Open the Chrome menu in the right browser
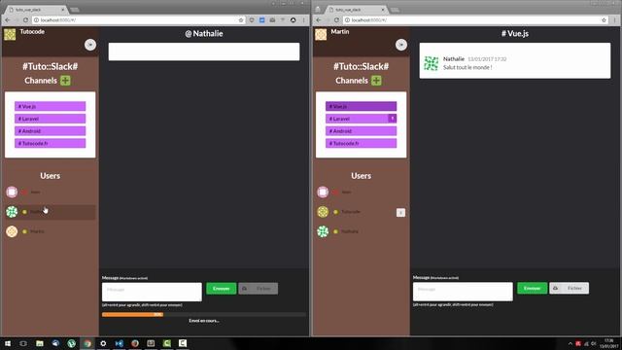 point(615,19)
